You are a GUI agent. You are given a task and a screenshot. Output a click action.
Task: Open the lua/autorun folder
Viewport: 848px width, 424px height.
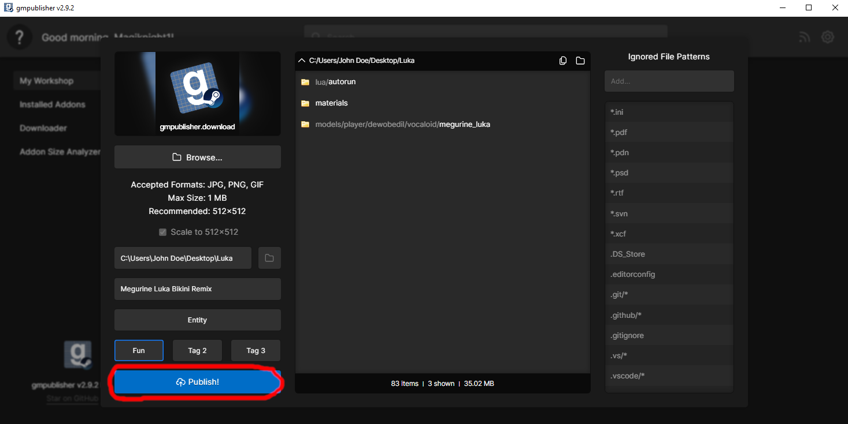(443, 82)
